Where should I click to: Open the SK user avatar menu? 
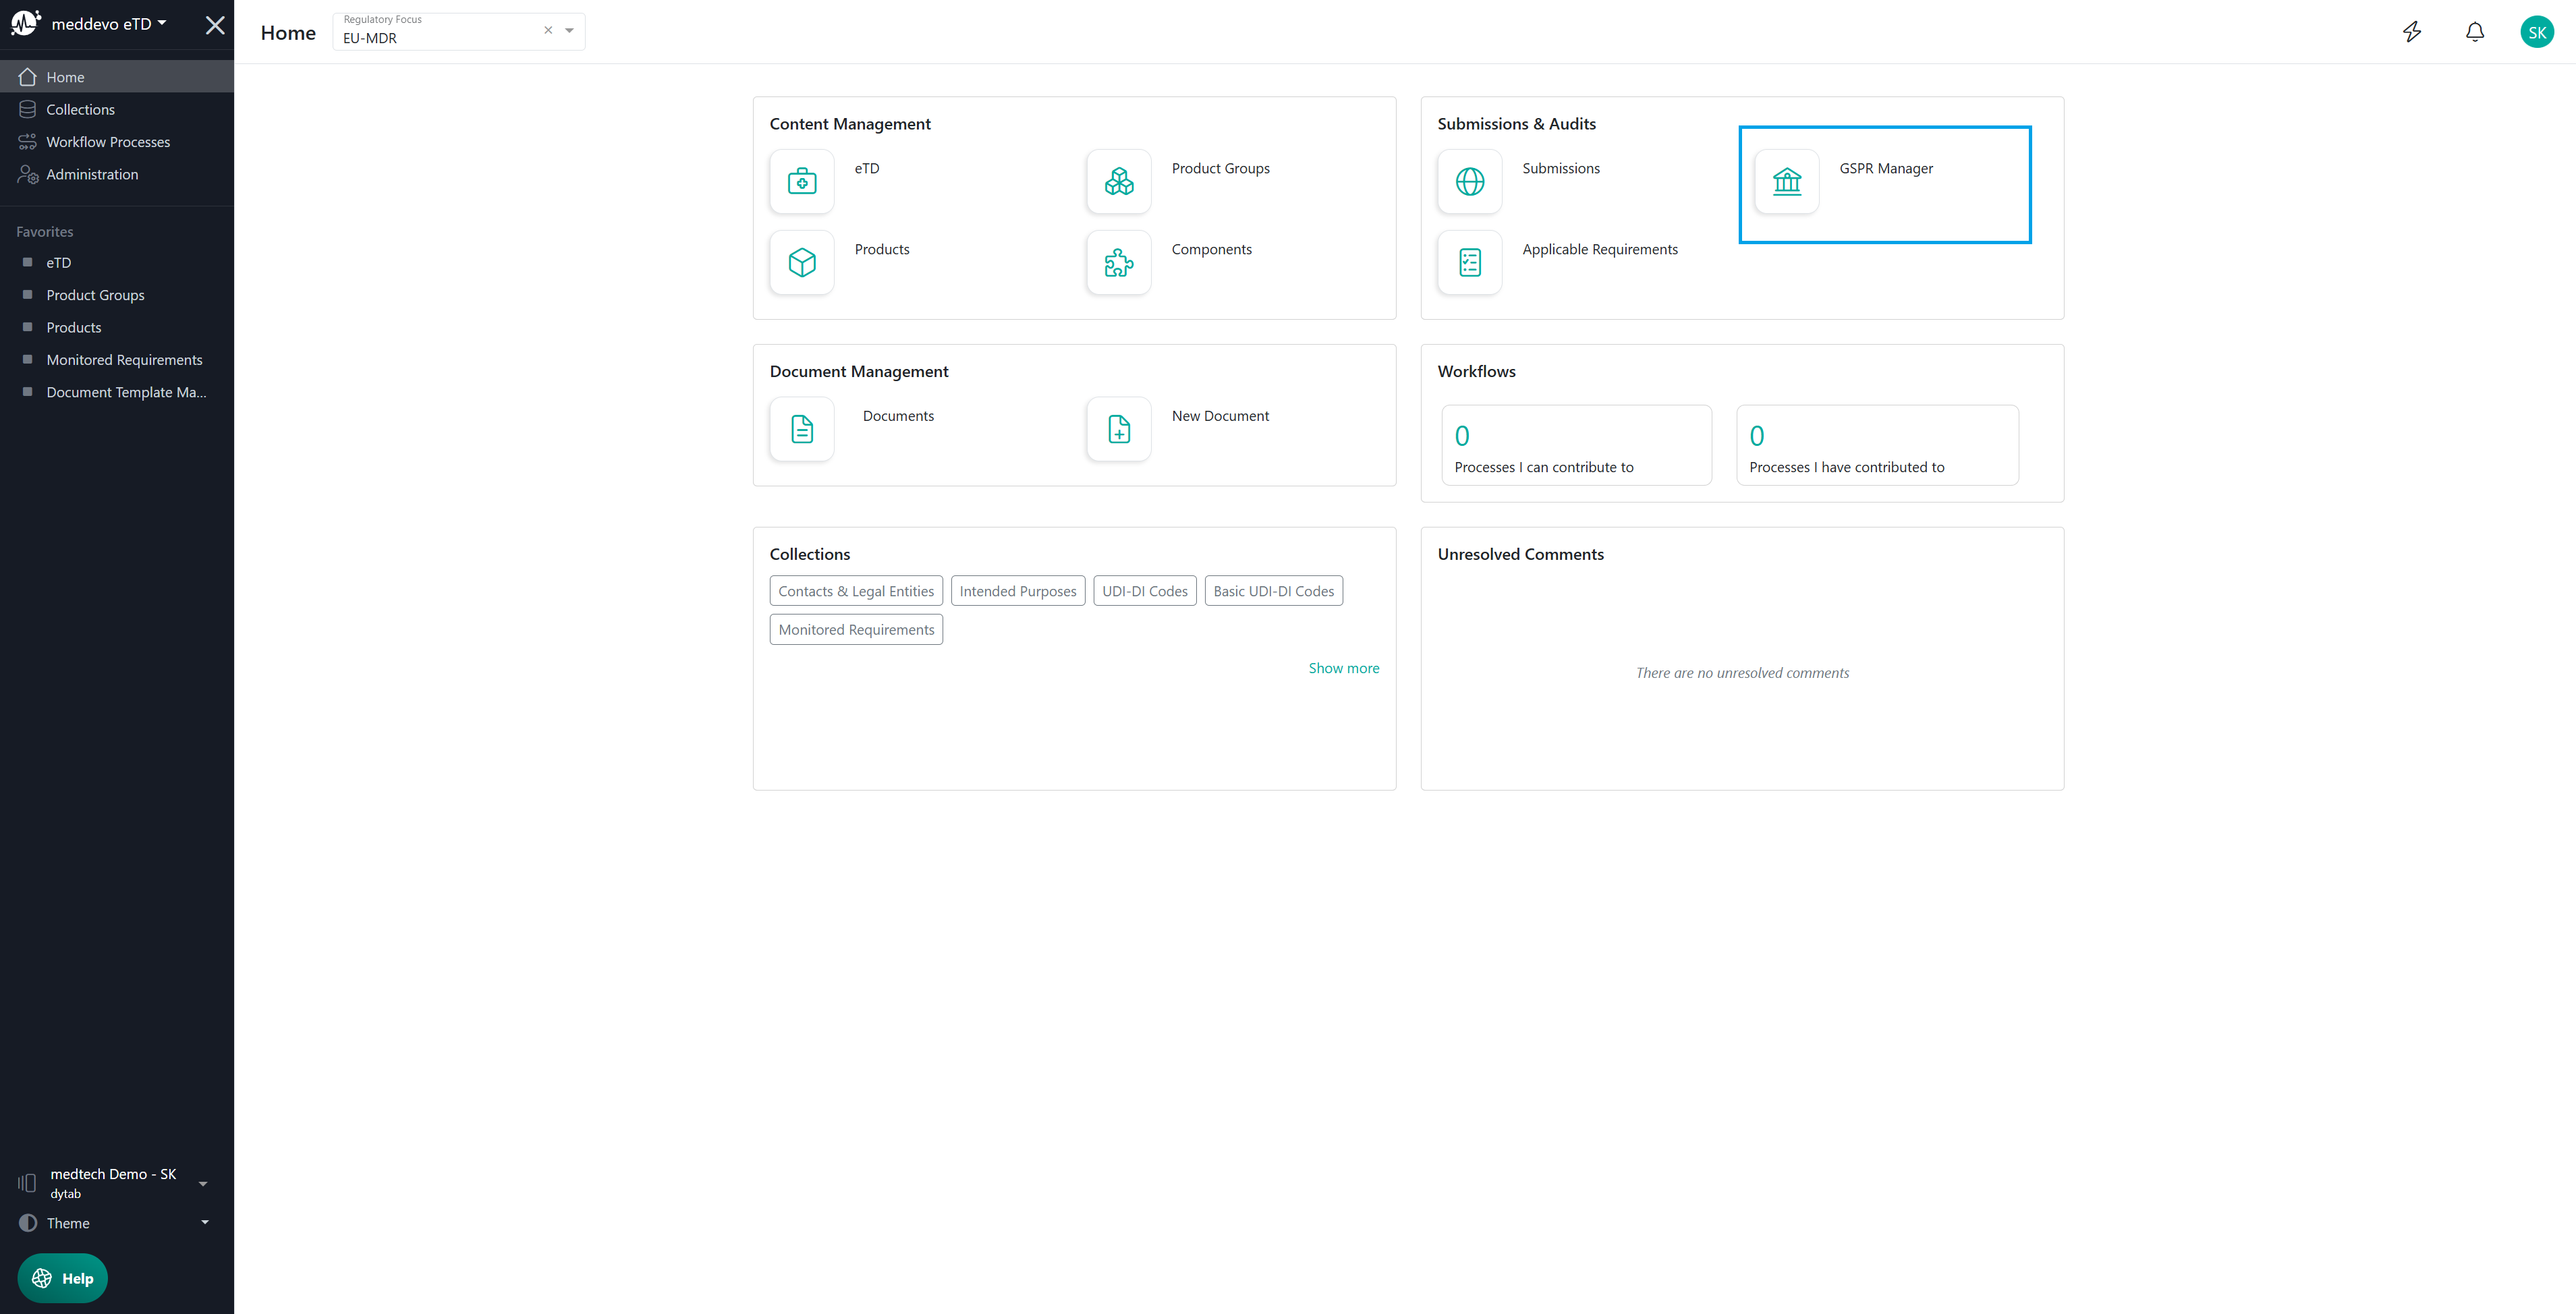click(x=2537, y=32)
